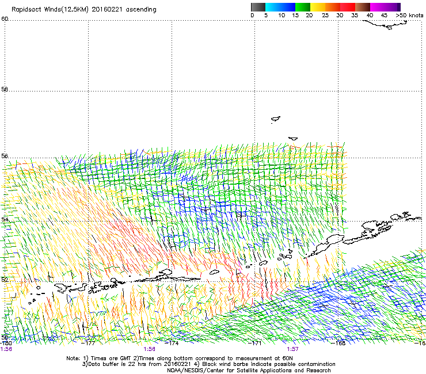Click the title 'Rapidscat Winds(12.5KM) 20160221 ascending'
The image size is (426, 374).
point(84,10)
